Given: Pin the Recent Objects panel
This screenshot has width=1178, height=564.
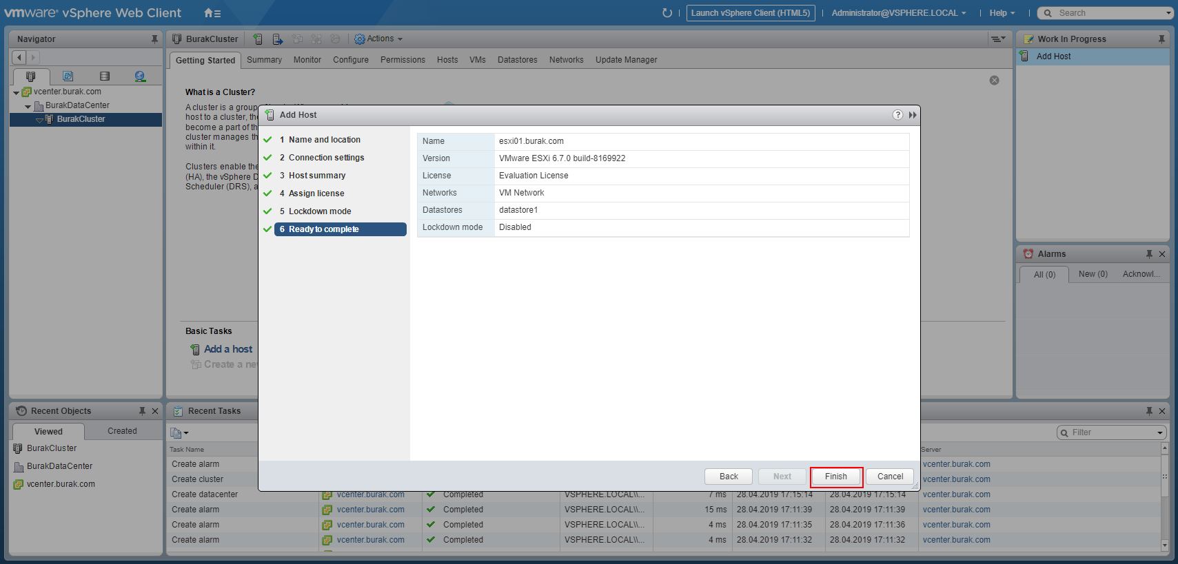Looking at the screenshot, I should click(142, 411).
